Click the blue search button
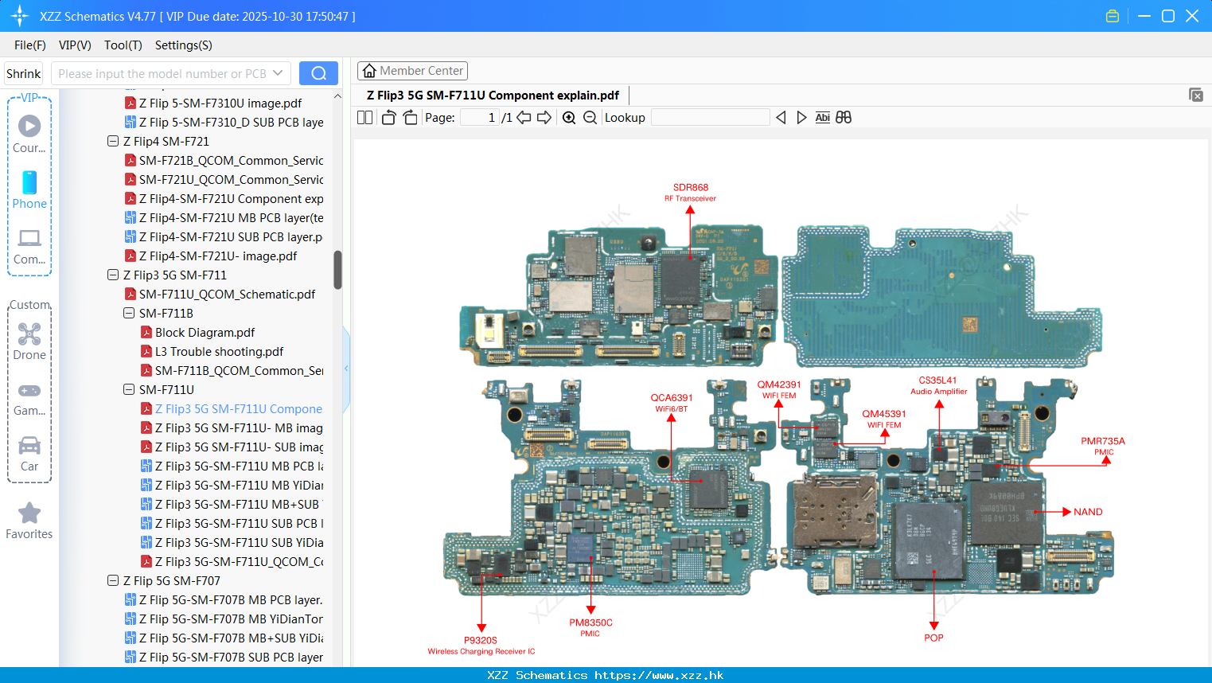 pos(318,73)
